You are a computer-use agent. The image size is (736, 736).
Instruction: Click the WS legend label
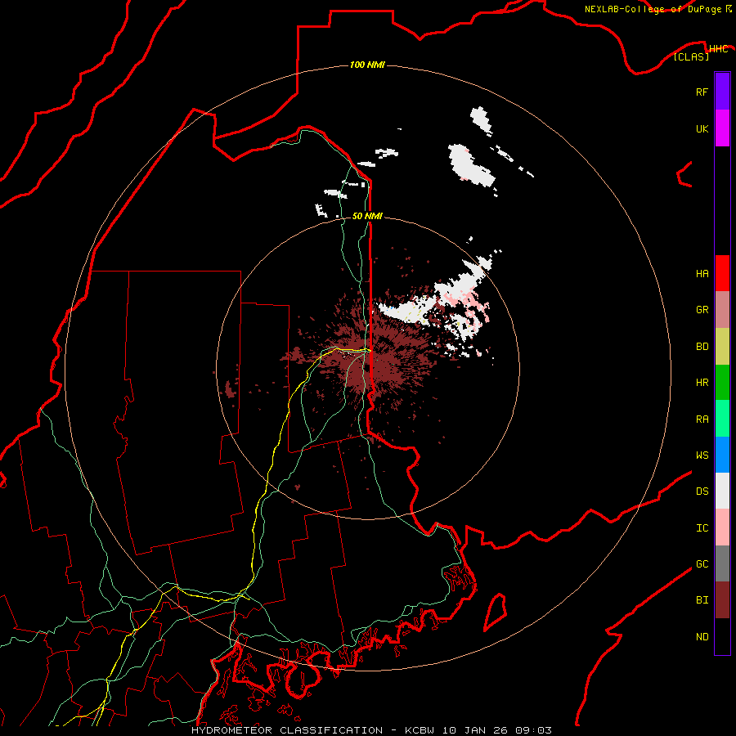[702, 455]
